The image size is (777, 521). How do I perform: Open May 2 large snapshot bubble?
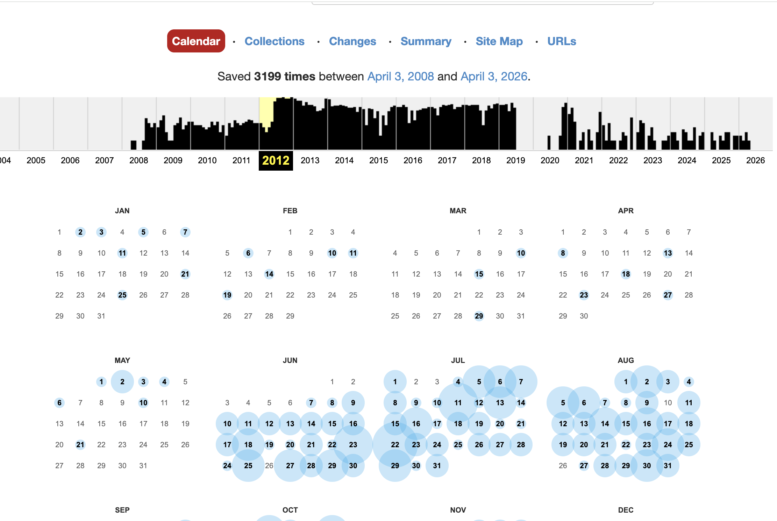click(122, 382)
